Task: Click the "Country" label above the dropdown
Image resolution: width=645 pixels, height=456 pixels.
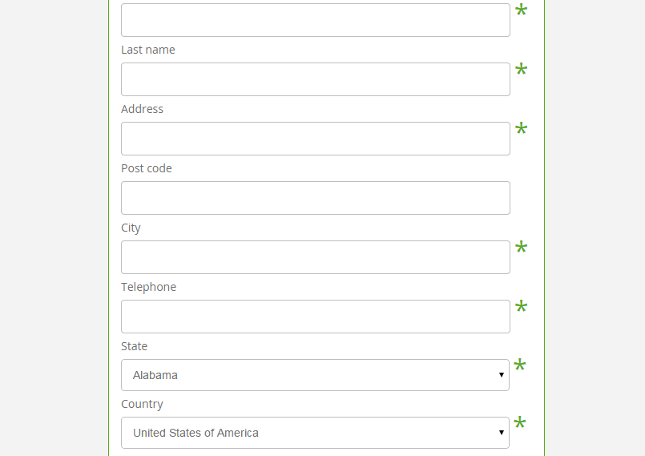Action: (142, 404)
